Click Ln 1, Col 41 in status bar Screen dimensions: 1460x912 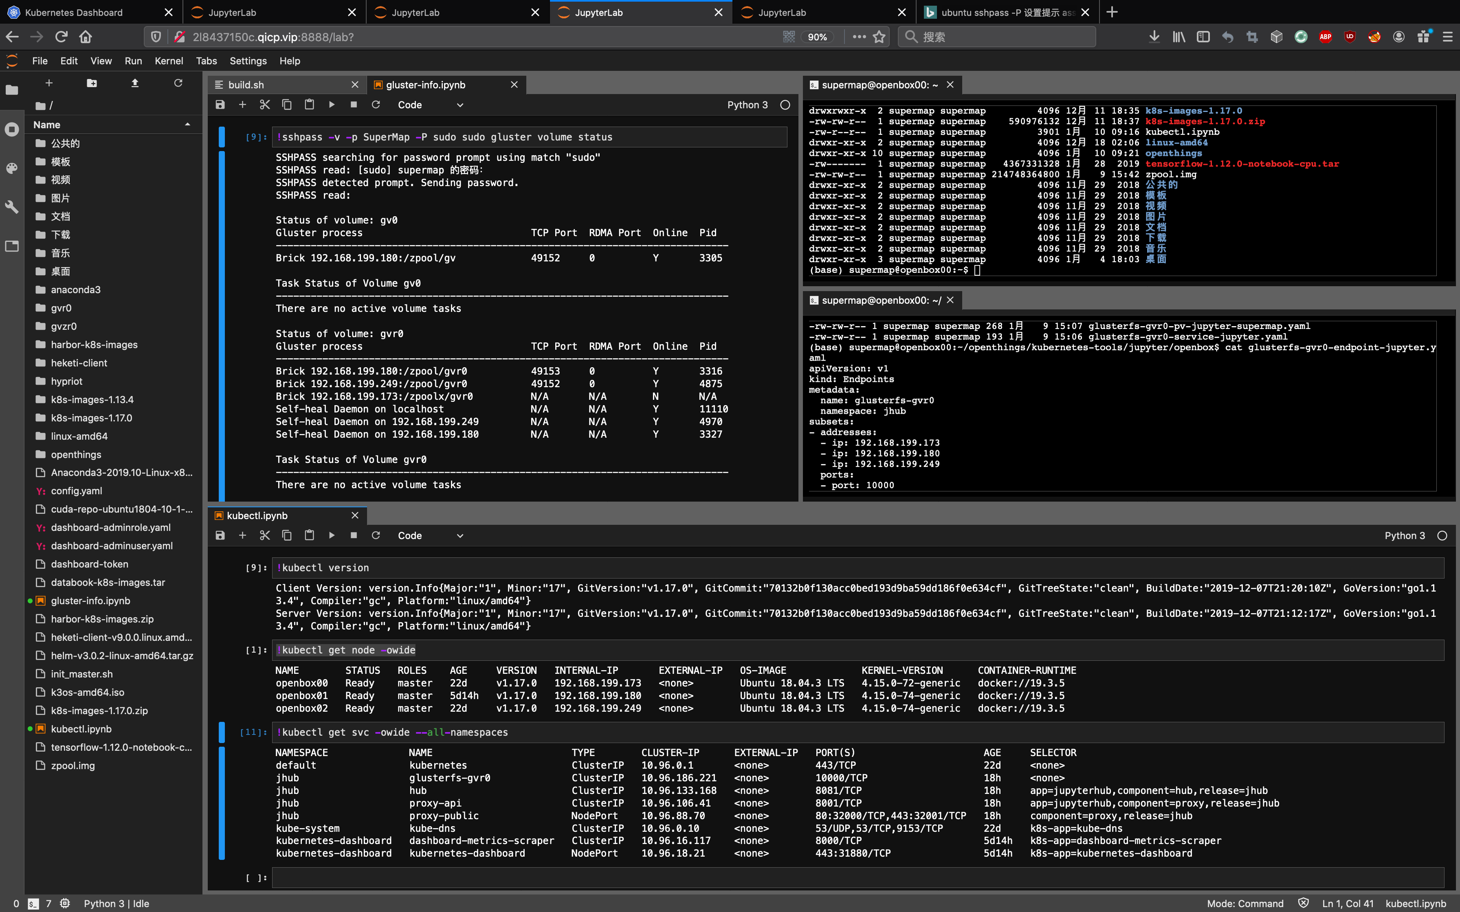click(x=1348, y=903)
